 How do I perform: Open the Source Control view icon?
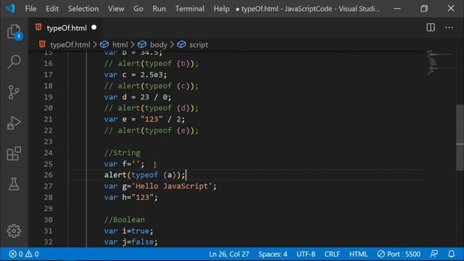14,92
